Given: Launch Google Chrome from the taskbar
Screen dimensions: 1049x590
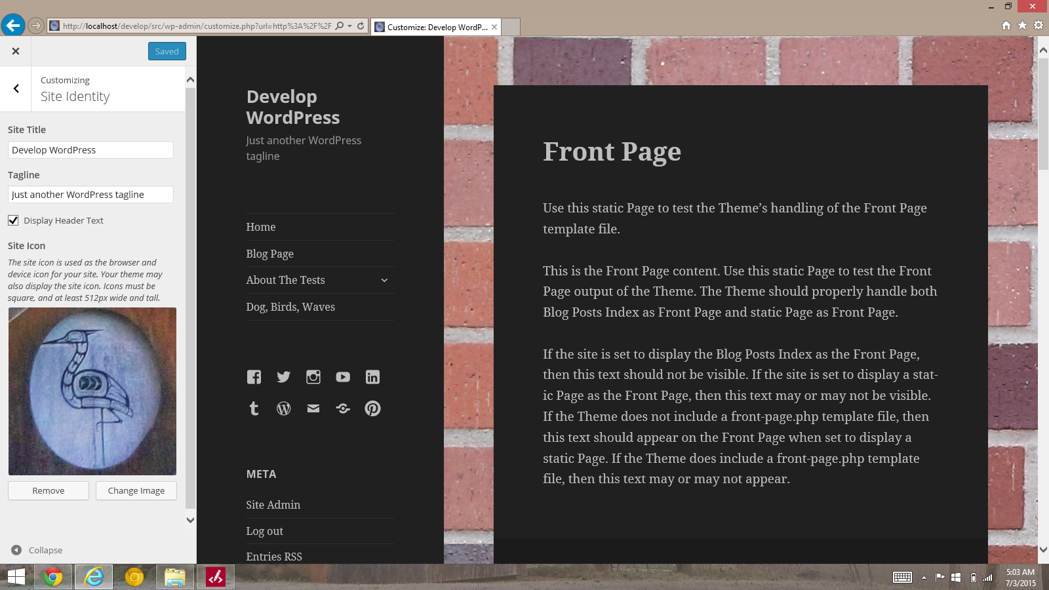Looking at the screenshot, I should click(53, 577).
